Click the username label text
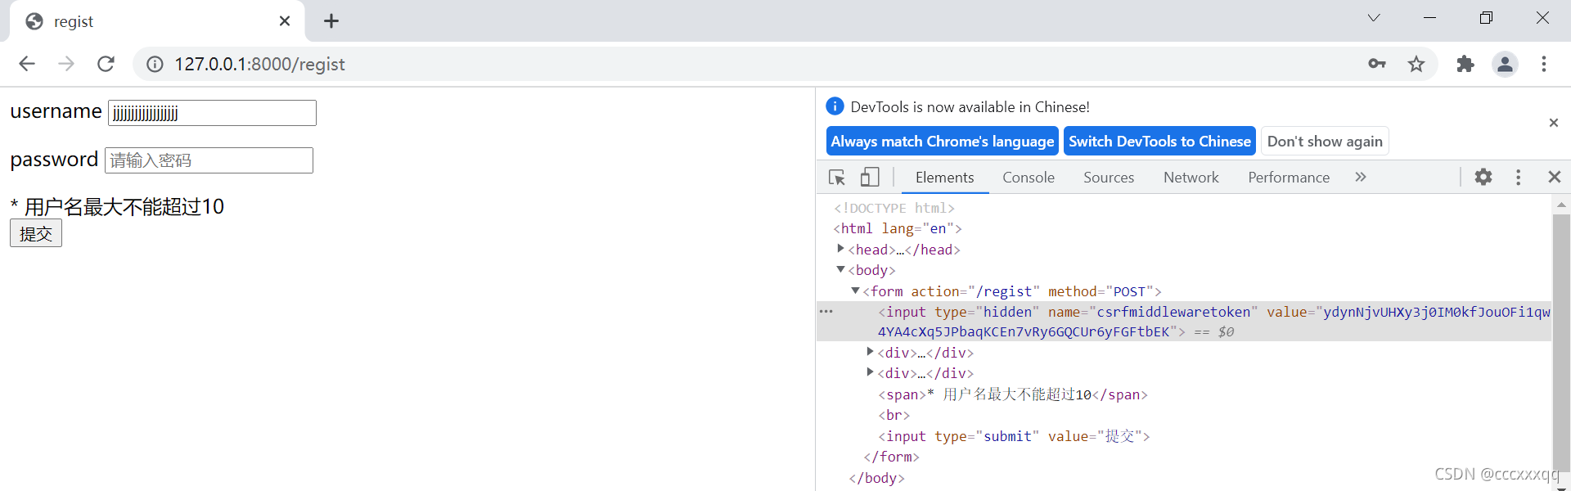The width and height of the screenshot is (1571, 491). 56,111
